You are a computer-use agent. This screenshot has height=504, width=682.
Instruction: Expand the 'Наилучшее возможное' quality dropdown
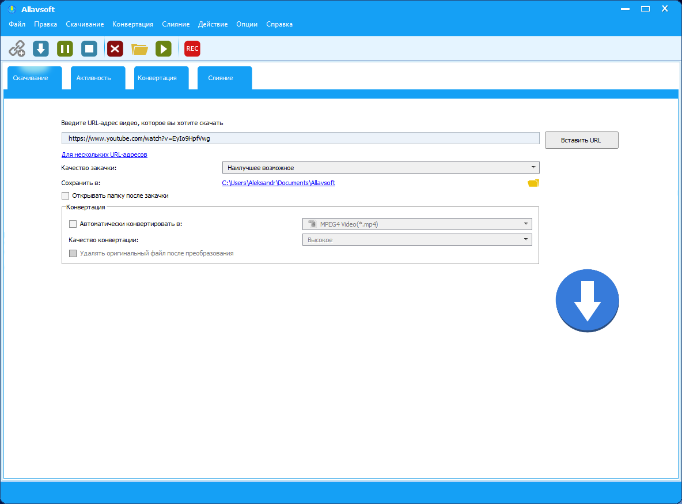point(380,168)
